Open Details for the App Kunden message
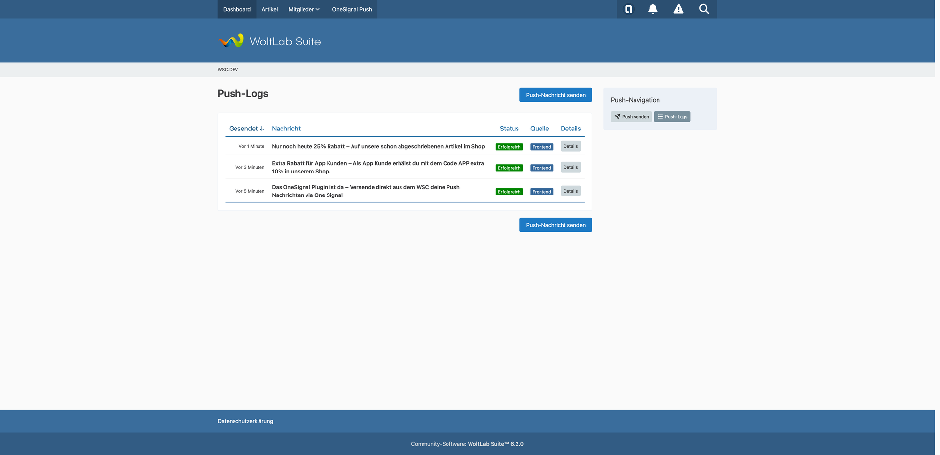 (x=570, y=167)
